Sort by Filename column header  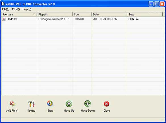19,14
